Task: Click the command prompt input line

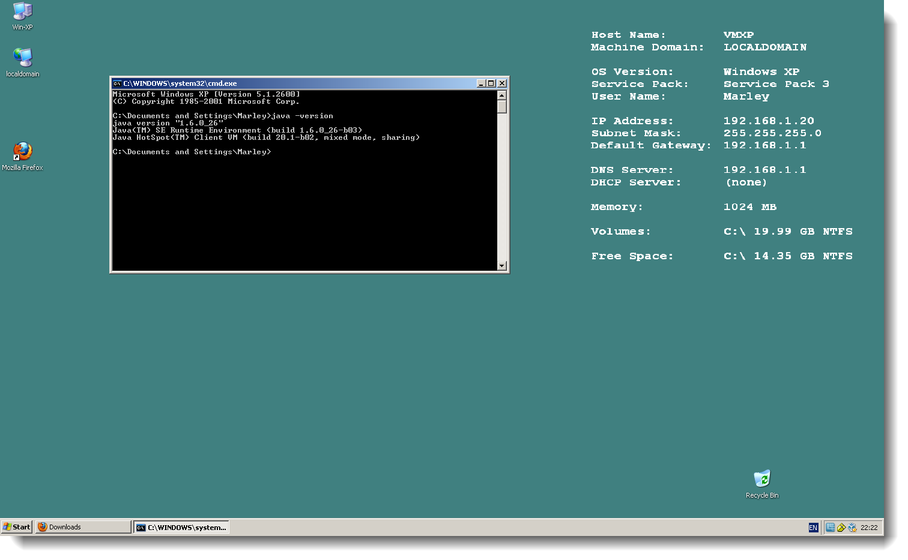Action: click(276, 151)
